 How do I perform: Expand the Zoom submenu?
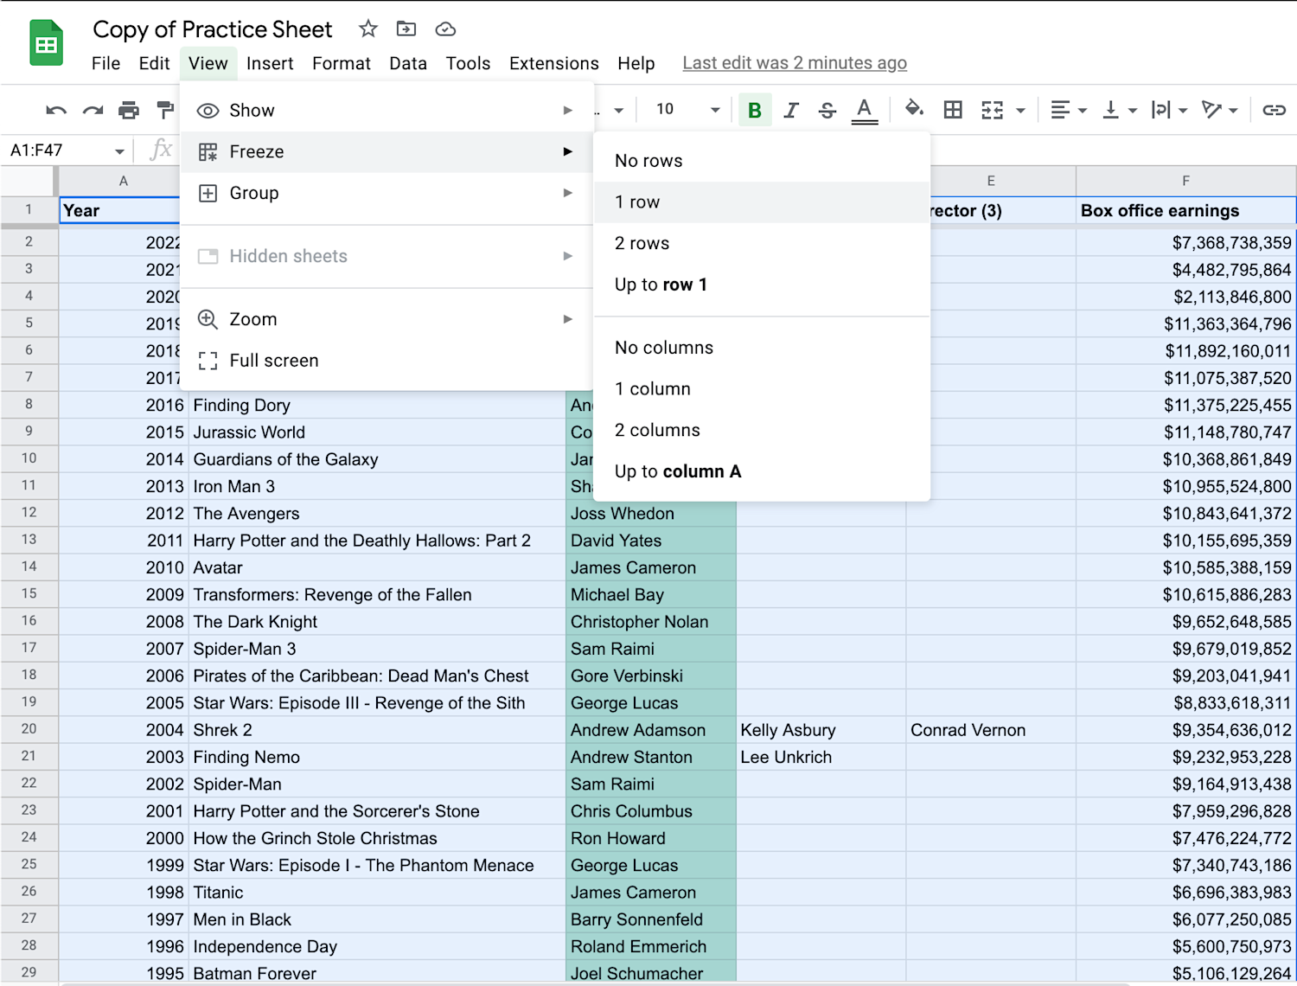(387, 319)
